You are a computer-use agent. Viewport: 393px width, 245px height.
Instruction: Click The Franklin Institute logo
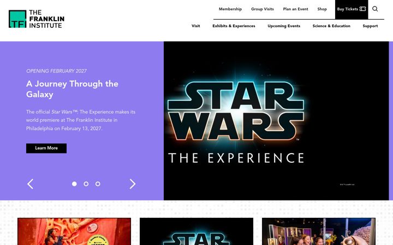(37, 19)
